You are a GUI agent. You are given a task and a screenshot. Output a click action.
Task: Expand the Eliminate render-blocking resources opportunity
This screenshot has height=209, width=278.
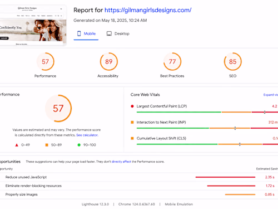(139, 186)
